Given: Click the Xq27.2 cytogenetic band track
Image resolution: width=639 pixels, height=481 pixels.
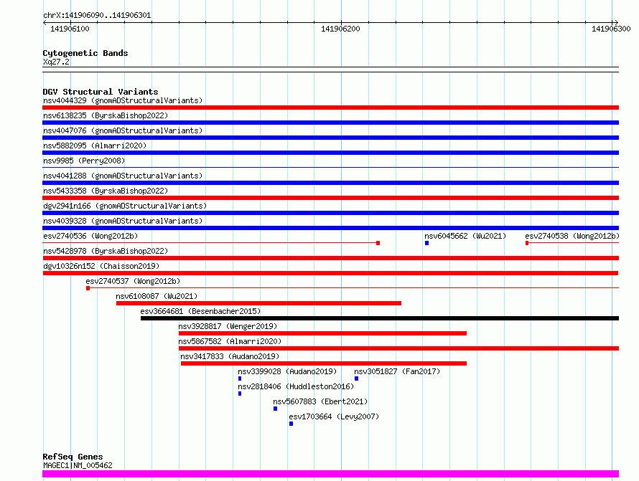Looking at the screenshot, I should tap(330, 70).
